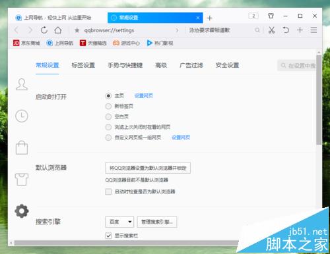Go forward using the forward arrow
This screenshot has width=330, height=254.
point(30,30)
